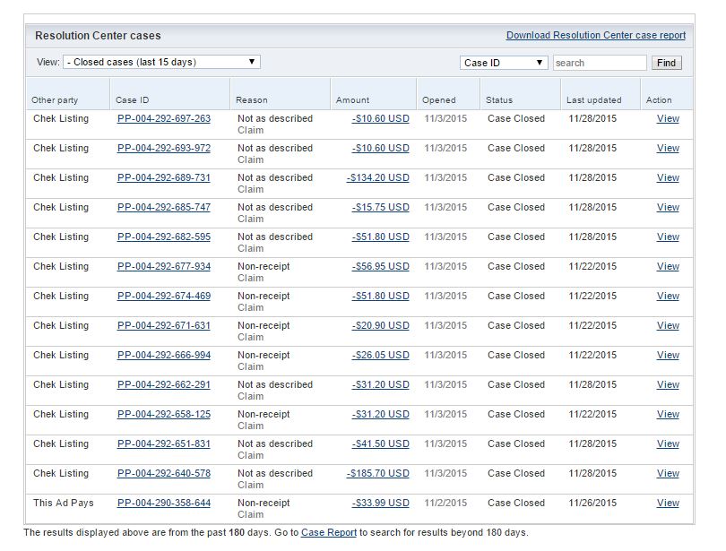Click the search text field
Viewport: 726px width, 551px height.
click(599, 63)
